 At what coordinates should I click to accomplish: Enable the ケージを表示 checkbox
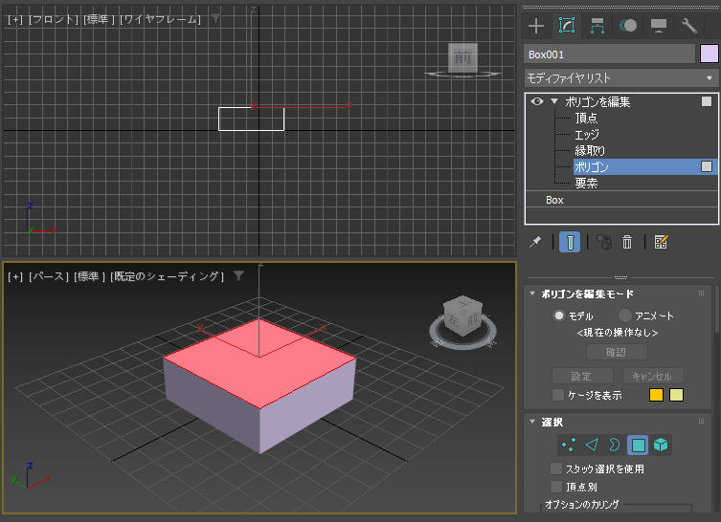point(558,395)
